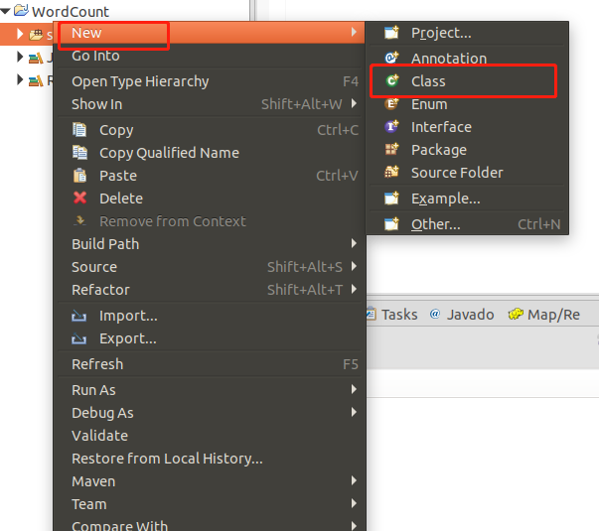
Task: Click the Project wizard icon in submenu
Action: pyautogui.click(x=391, y=33)
